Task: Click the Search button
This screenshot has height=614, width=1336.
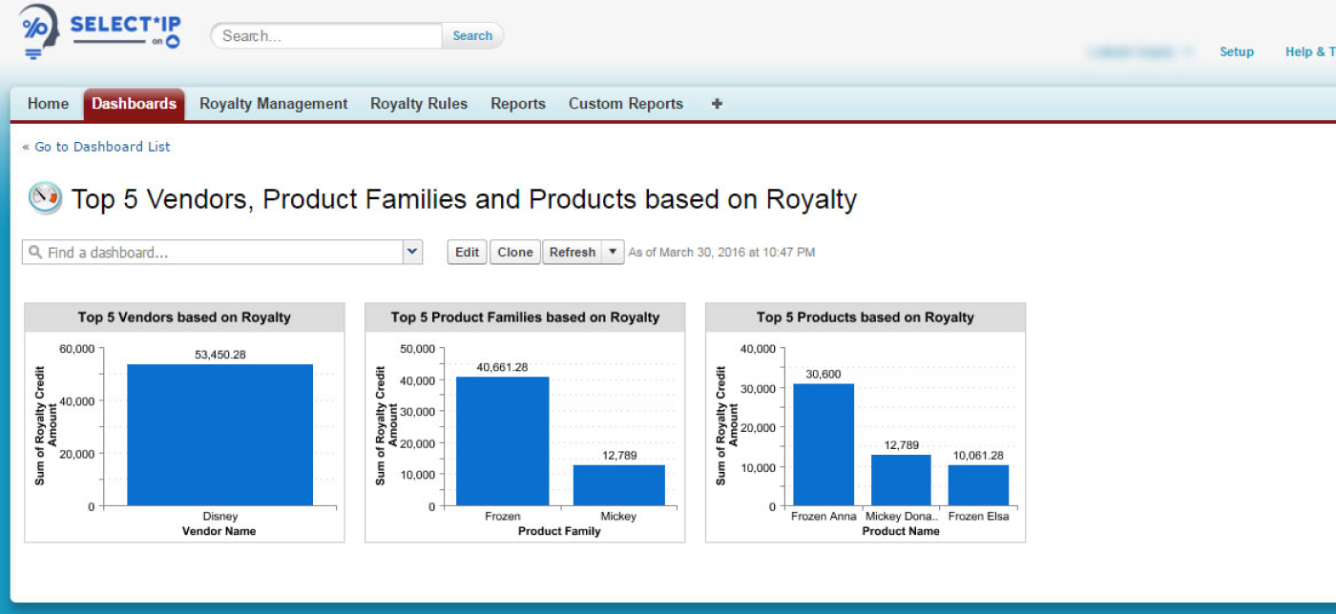Action: (x=472, y=36)
